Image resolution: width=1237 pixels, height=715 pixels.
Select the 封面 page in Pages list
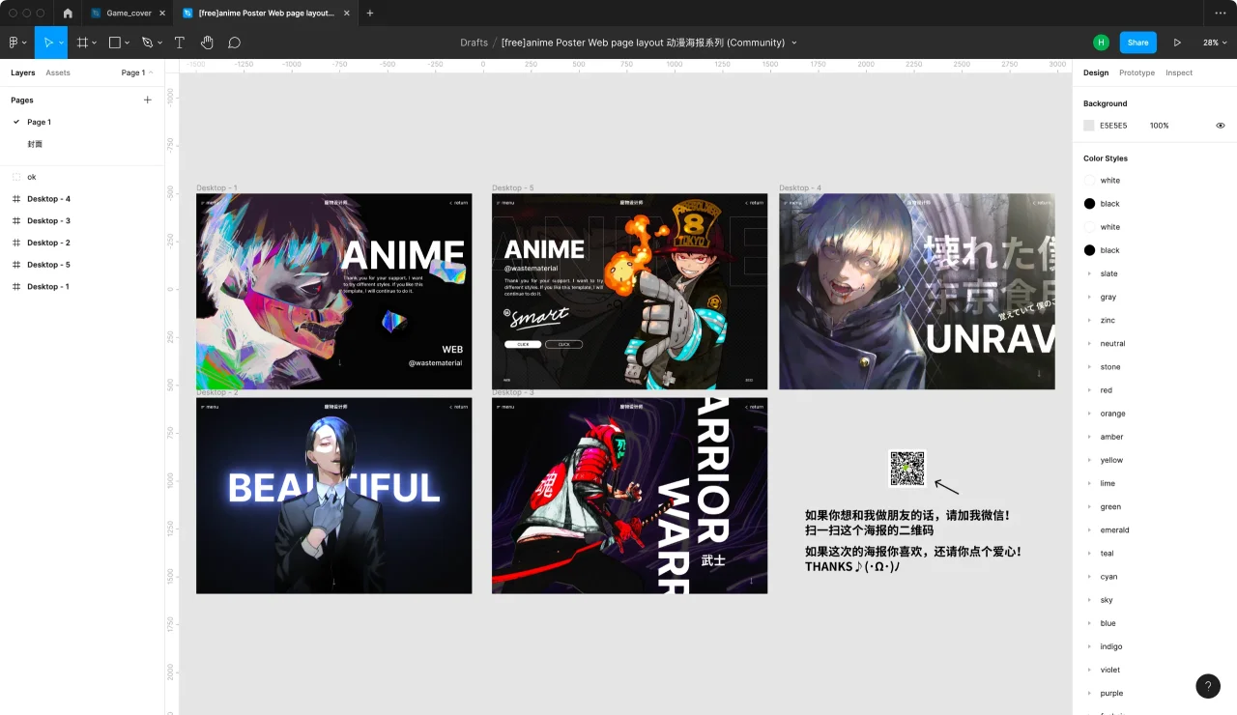tap(35, 144)
